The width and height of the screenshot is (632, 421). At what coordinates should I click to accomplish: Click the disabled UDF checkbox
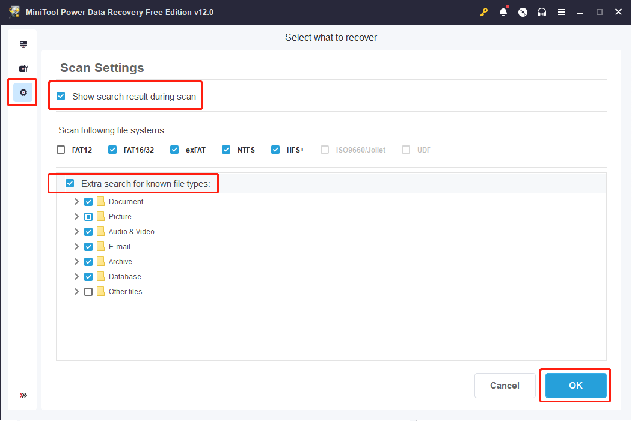[406, 150]
